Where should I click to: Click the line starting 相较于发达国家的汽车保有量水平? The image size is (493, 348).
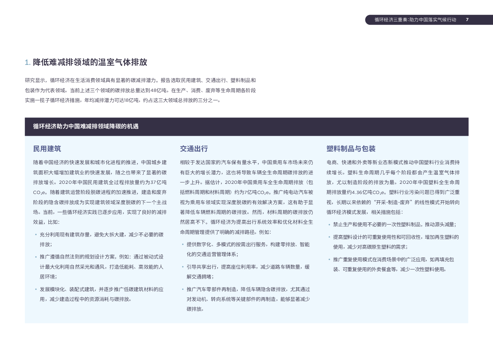[246, 162]
